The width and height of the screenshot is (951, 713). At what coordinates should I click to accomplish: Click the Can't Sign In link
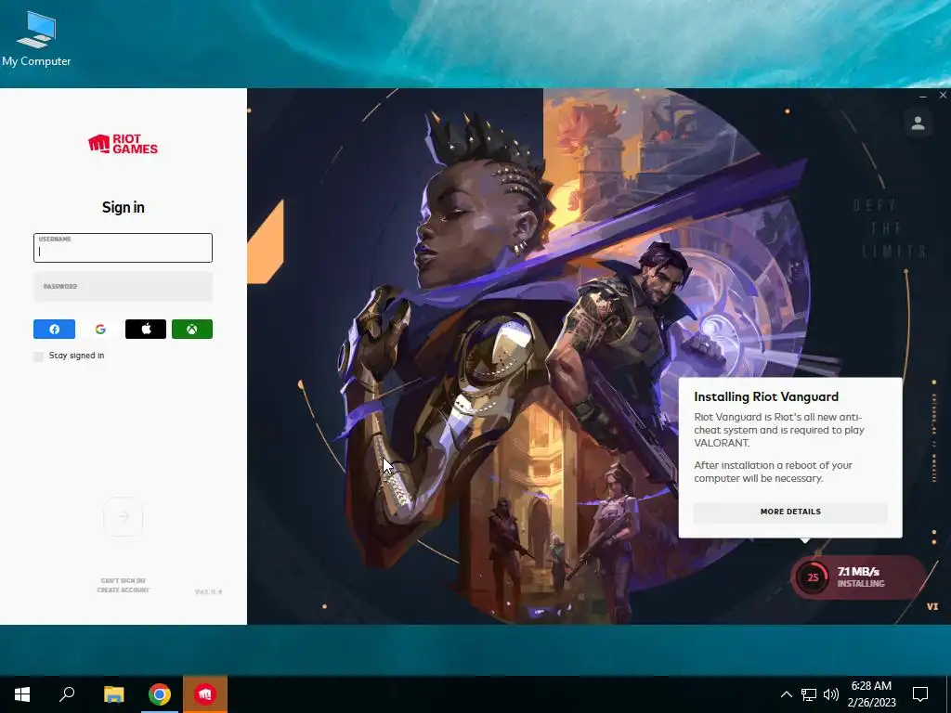coord(124,581)
